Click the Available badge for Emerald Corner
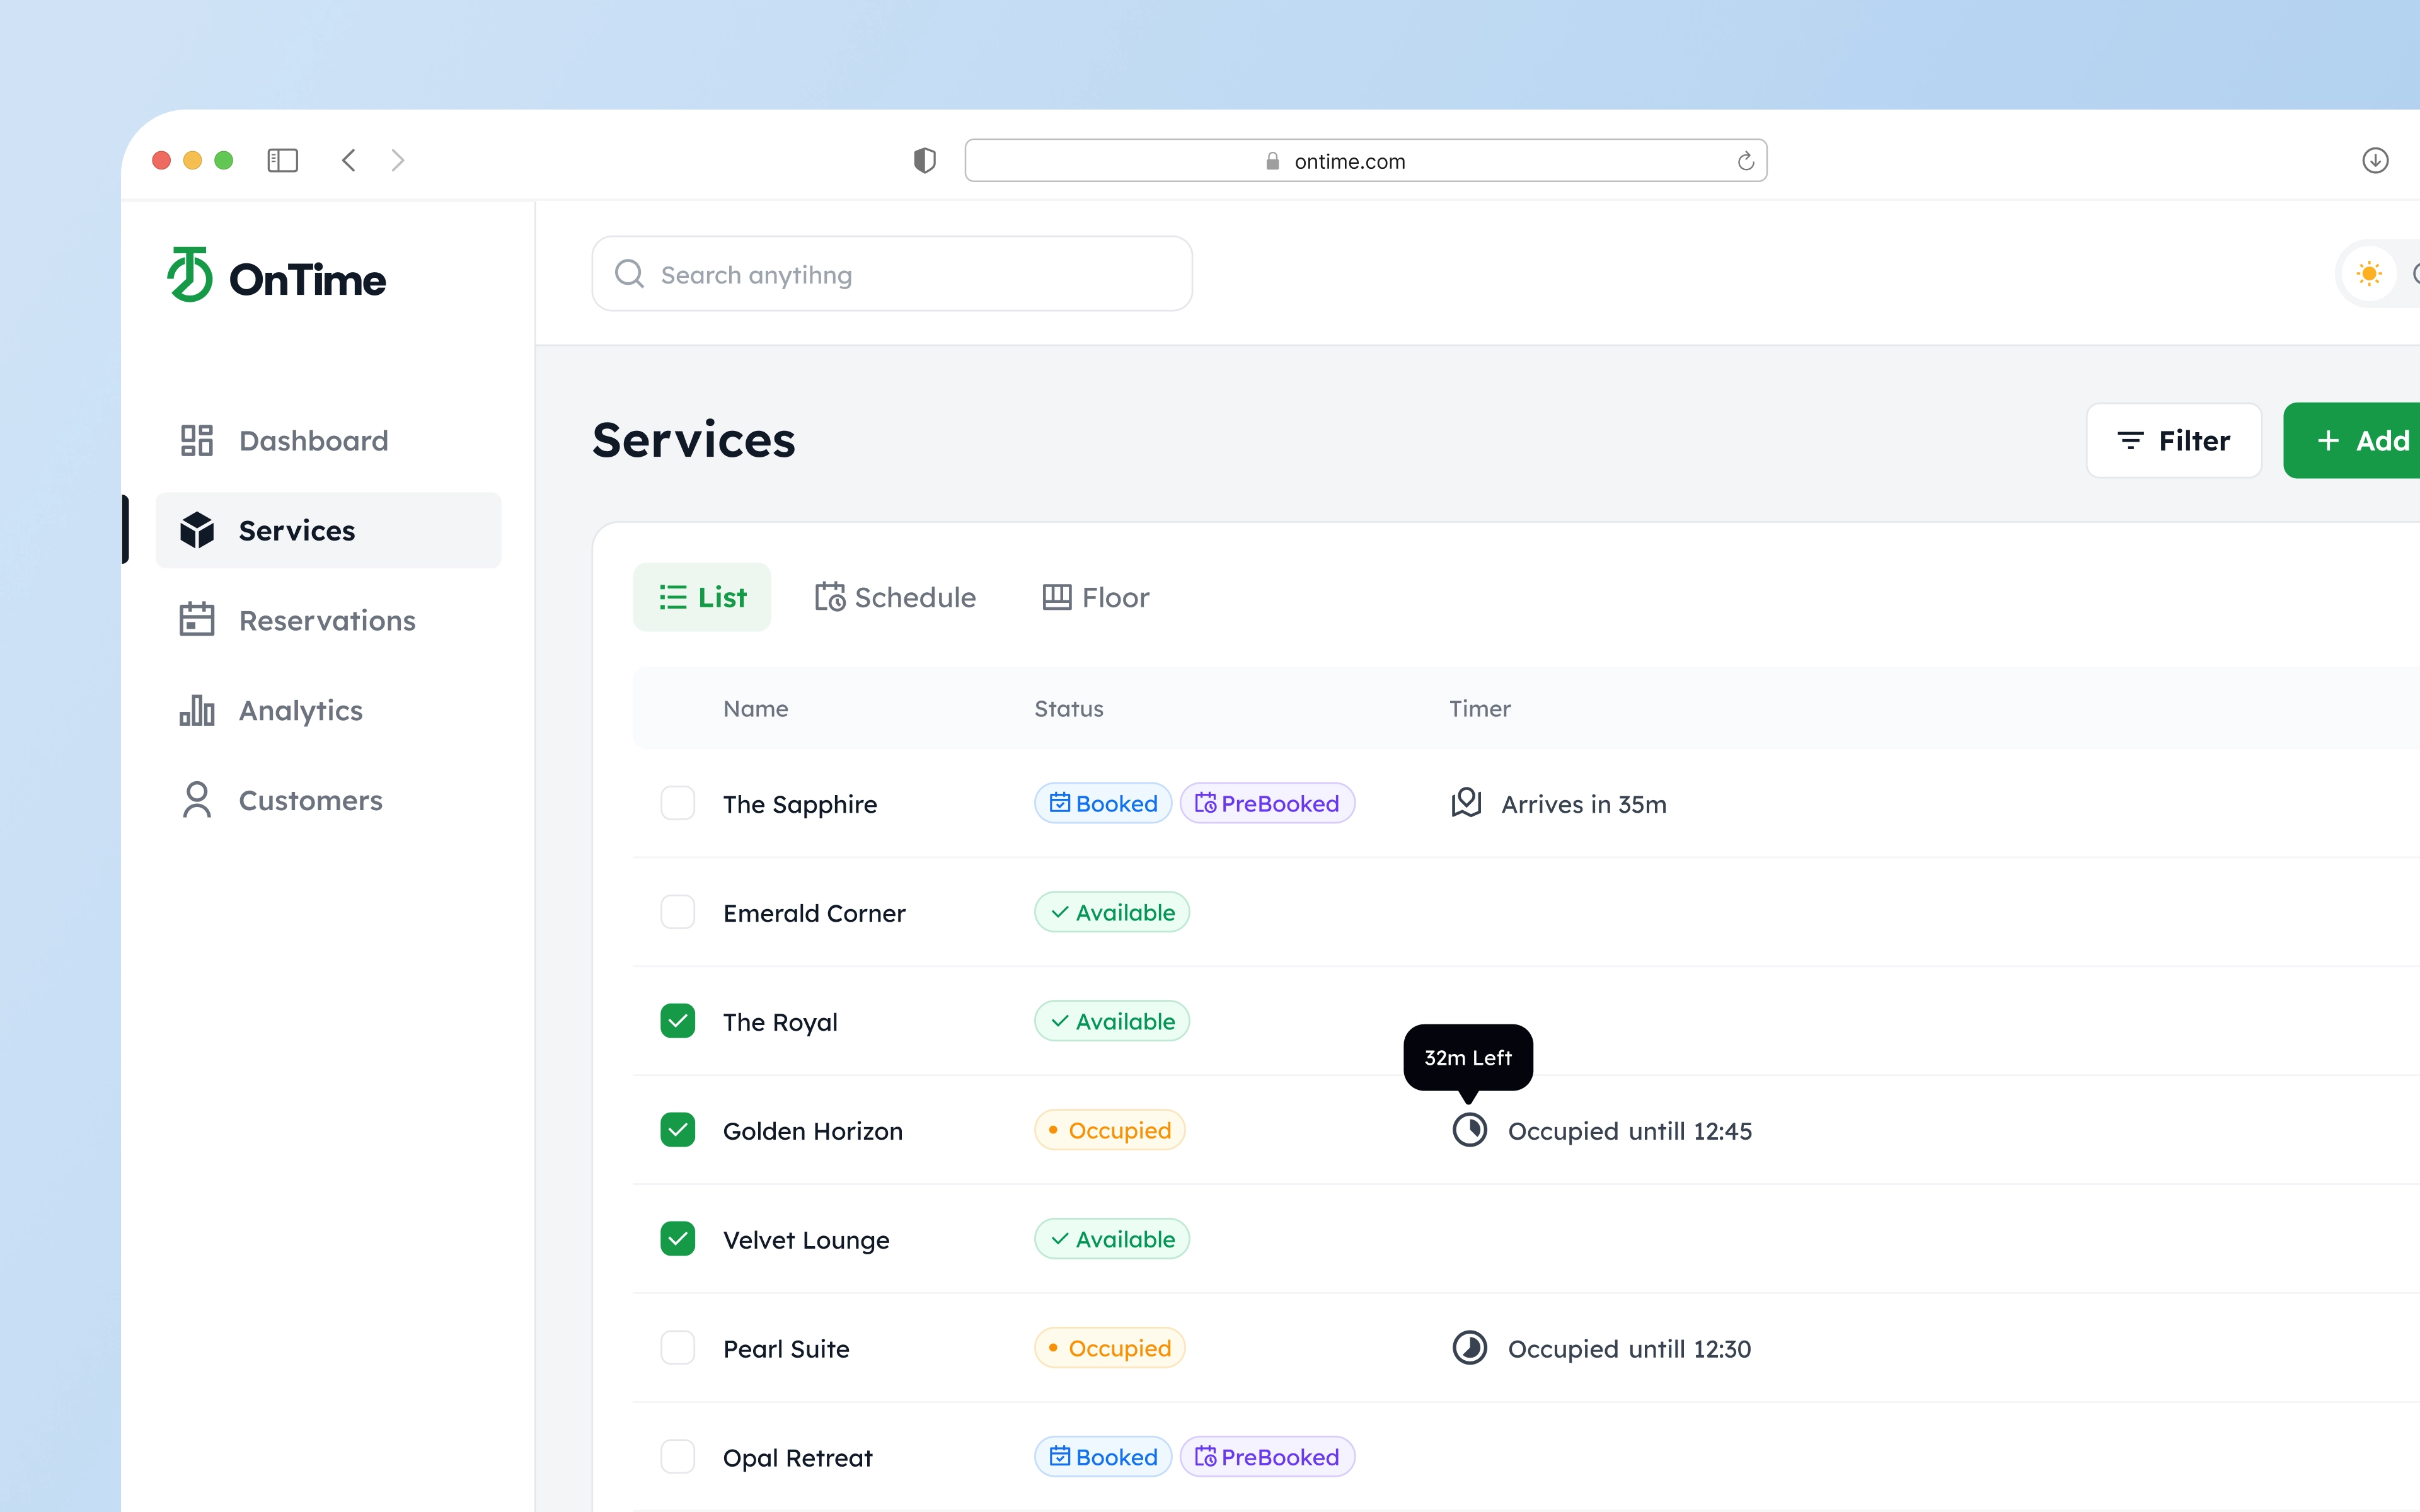The image size is (2420, 1512). click(1112, 912)
